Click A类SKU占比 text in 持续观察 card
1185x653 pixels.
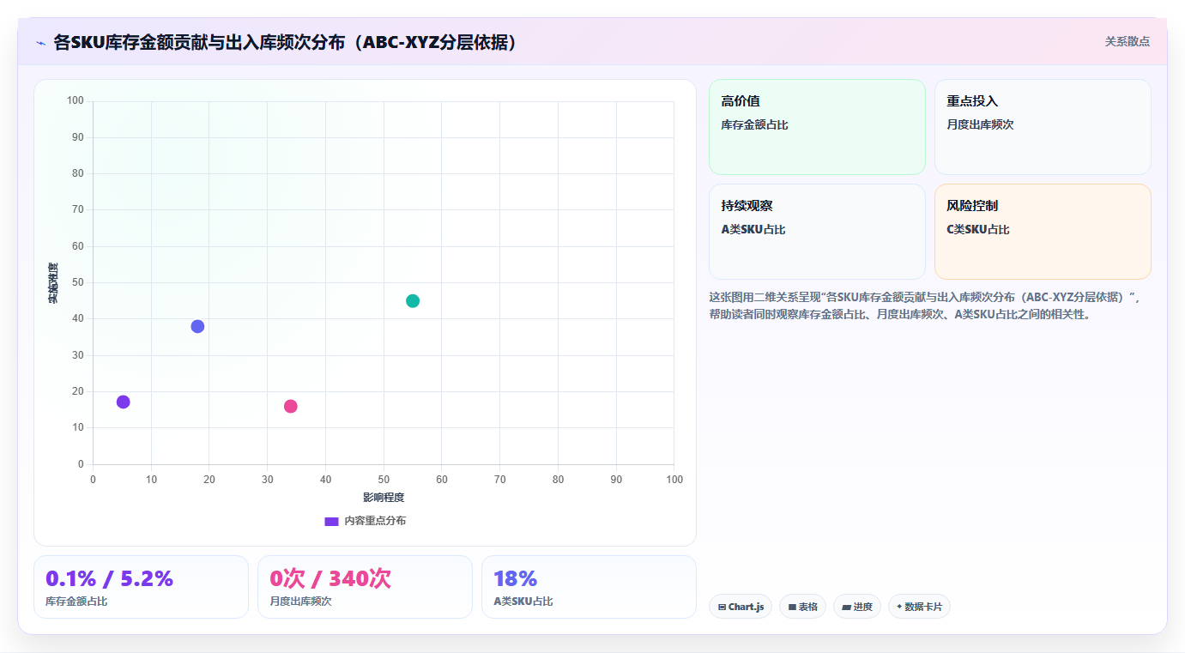pos(753,230)
